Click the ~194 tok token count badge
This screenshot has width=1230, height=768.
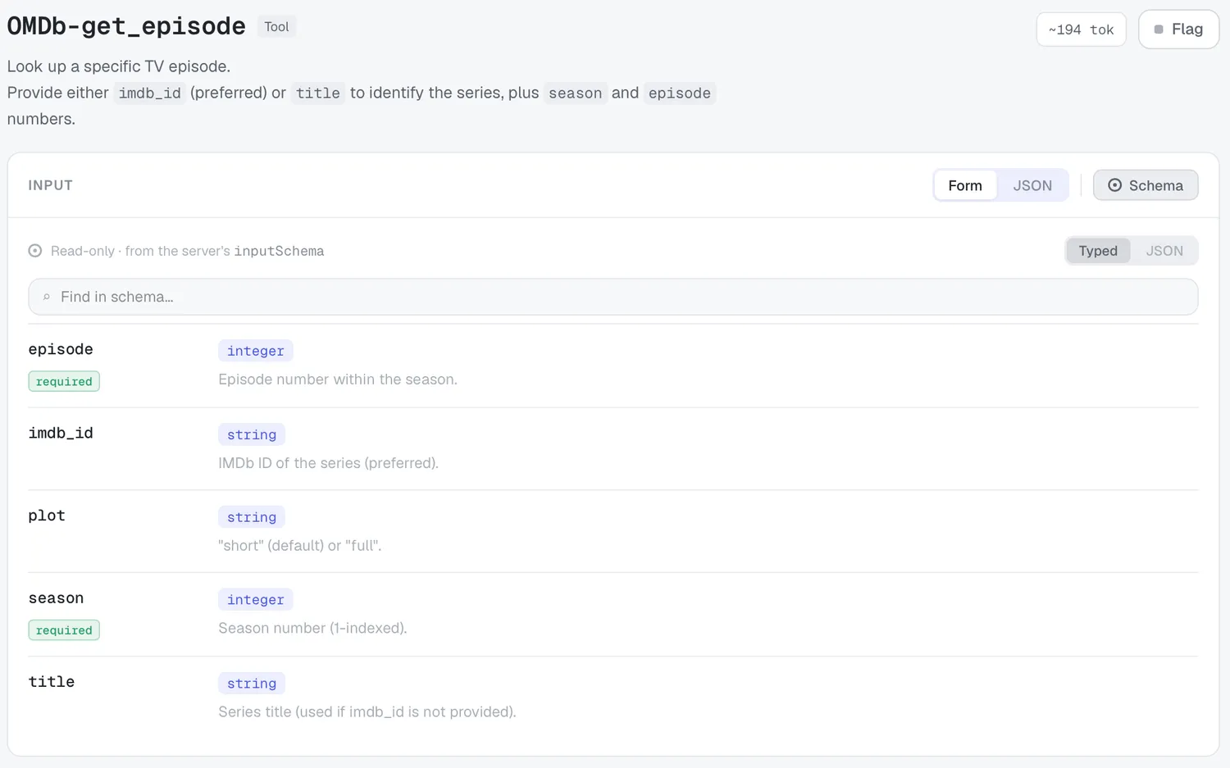(1081, 30)
